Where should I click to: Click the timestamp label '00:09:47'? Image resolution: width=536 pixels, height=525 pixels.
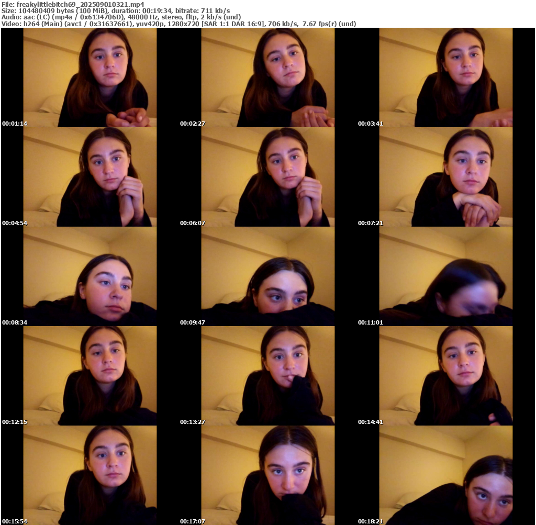(x=193, y=322)
